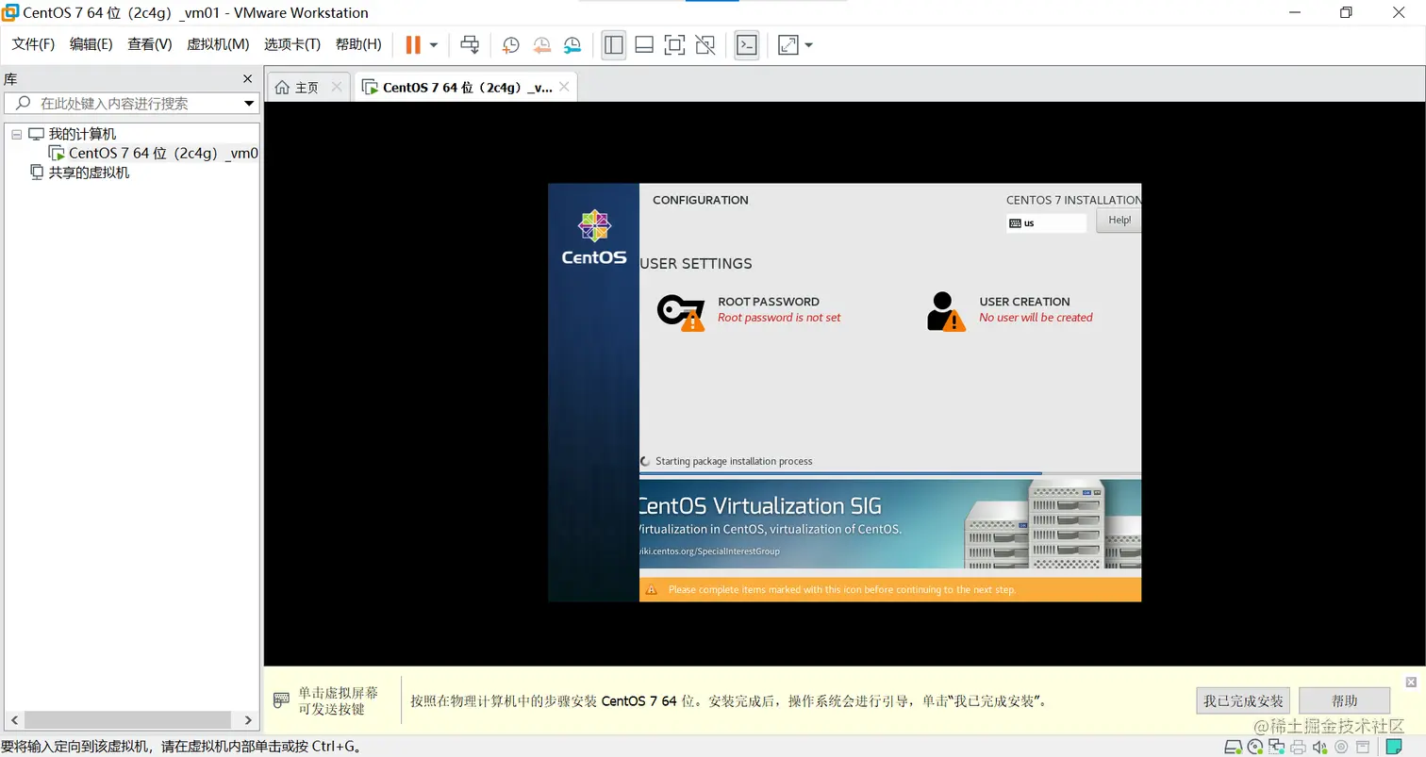Click the network adapter status bar icon

point(1277,748)
